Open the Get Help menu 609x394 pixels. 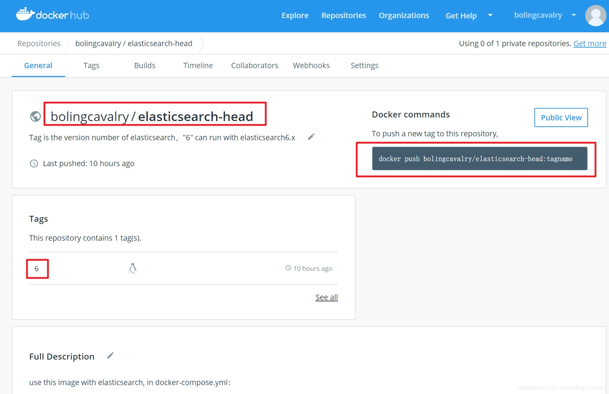point(461,16)
